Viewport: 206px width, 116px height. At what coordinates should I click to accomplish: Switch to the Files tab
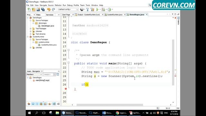38,15
